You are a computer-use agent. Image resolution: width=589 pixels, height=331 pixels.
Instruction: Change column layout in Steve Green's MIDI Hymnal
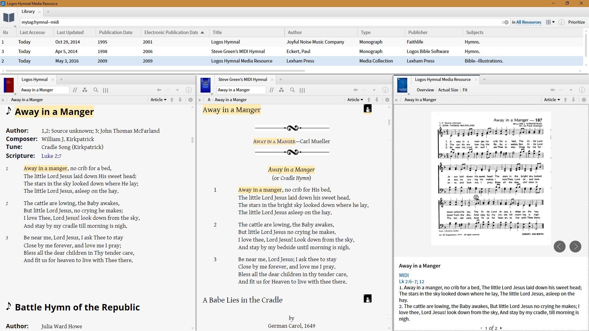point(302,90)
